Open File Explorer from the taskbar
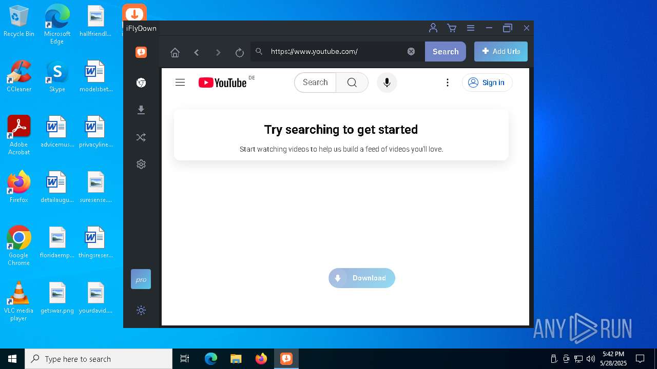Image resolution: width=657 pixels, height=369 pixels. coord(236,359)
